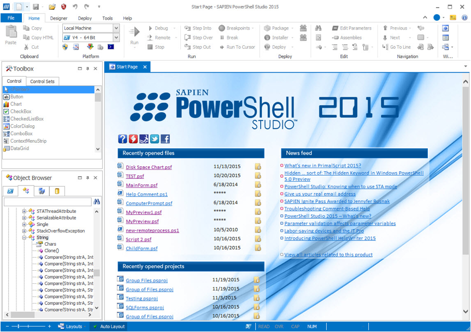This screenshot has width=471, height=332.
Task: Click the open folder icon in title bar
Action: coord(52,7)
